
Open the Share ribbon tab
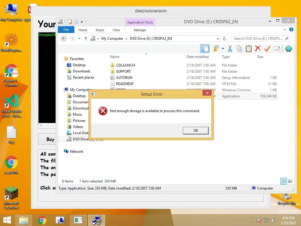100,30
